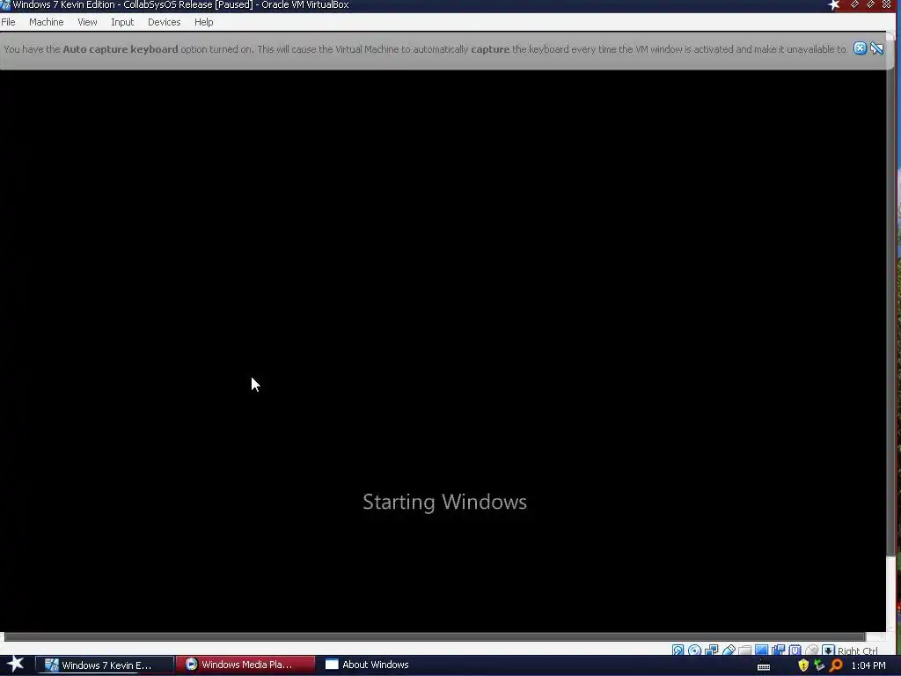This screenshot has width=901, height=676.
Task: Maximize the VirtualBox window
Action: click(x=870, y=4)
